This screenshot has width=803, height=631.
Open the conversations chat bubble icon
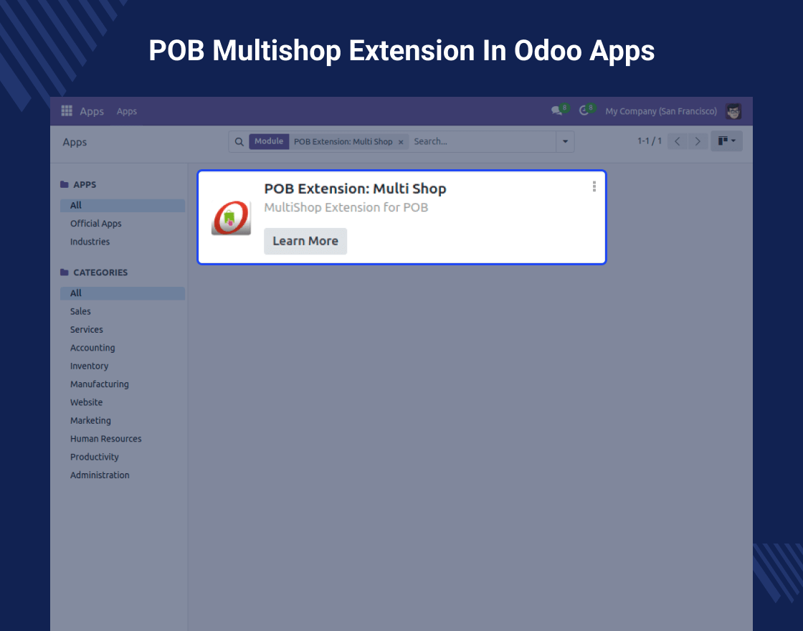556,110
